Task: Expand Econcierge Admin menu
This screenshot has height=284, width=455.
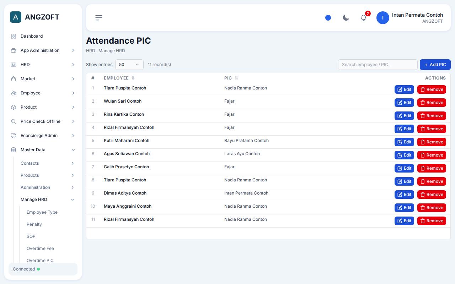Action: point(43,136)
